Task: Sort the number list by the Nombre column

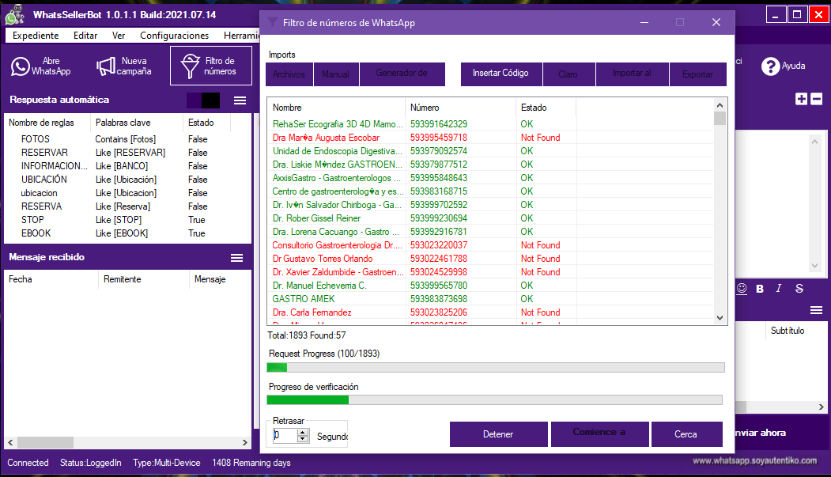Action: click(x=337, y=108)
